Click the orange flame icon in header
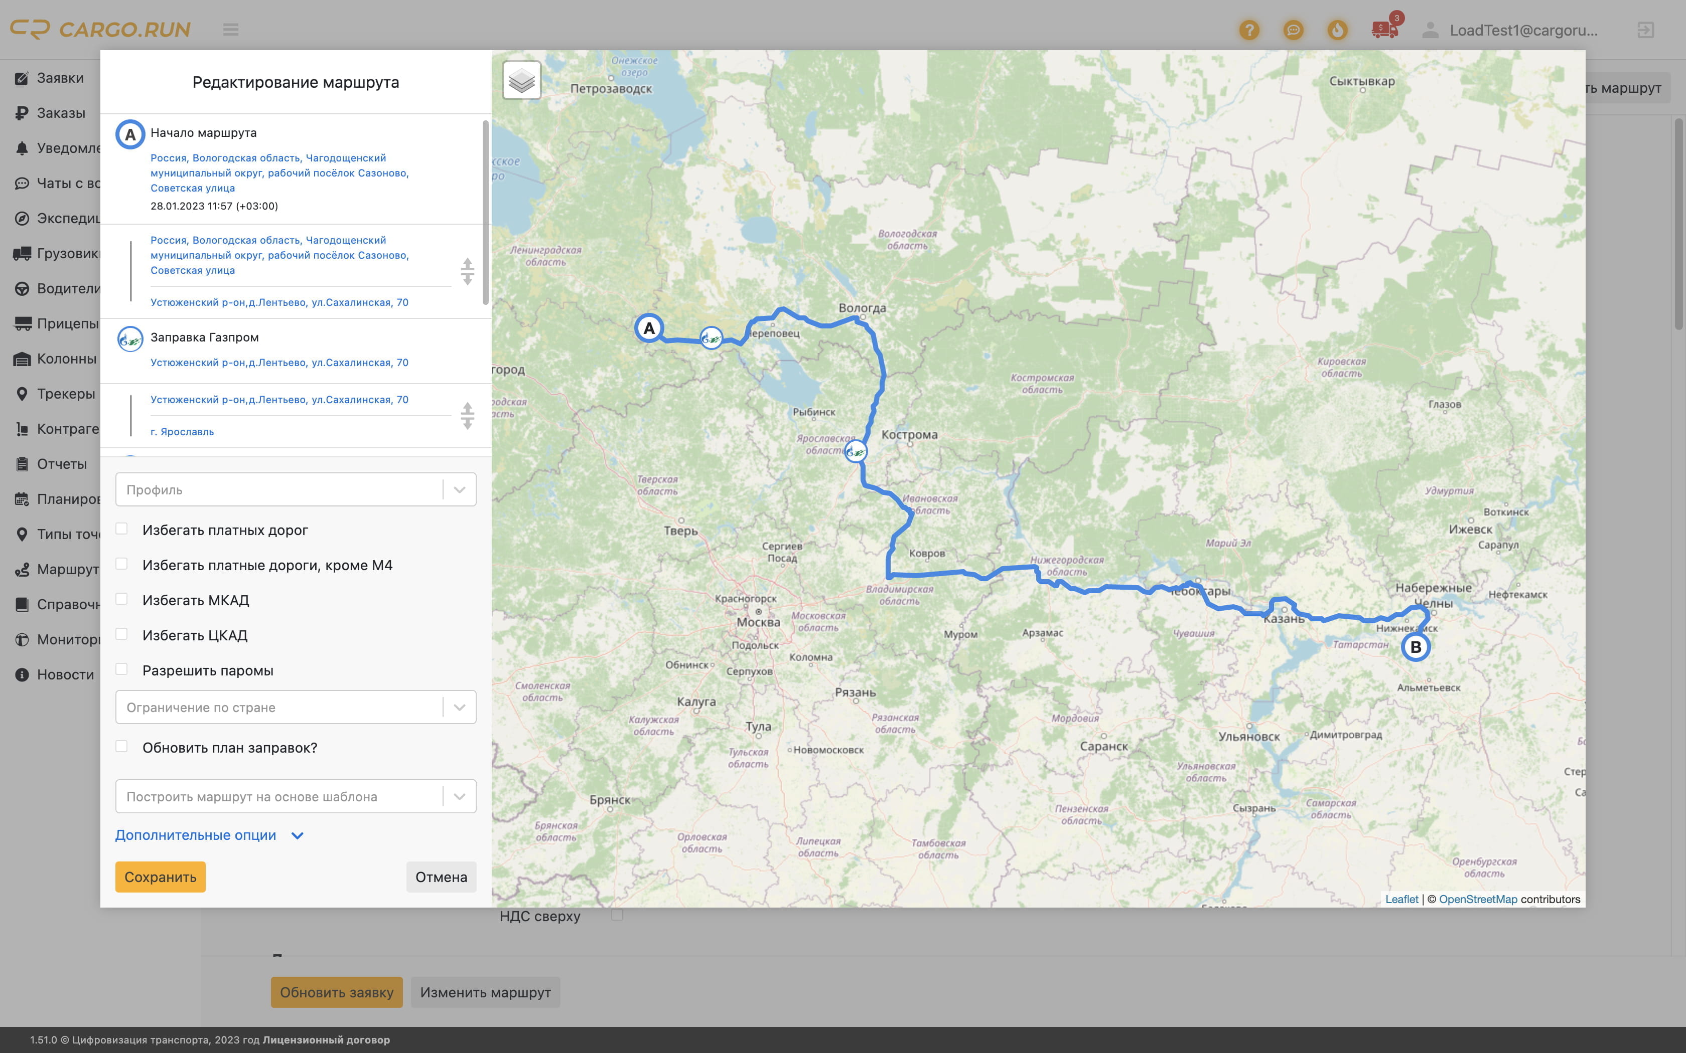This screenshot has height=1053, width=1686. click(1337, 30)
